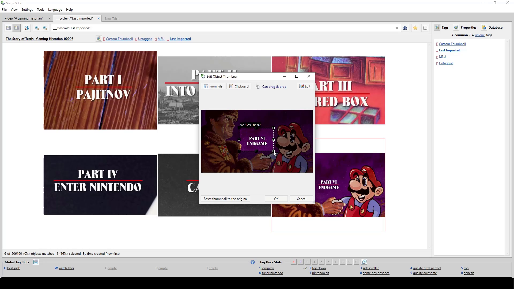514x289 pixels.
Task: Show the Database panel
Action: pos(492,28)
